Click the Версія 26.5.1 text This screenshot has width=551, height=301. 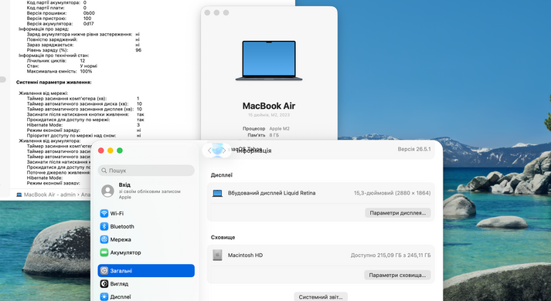[x=414, y=149]
